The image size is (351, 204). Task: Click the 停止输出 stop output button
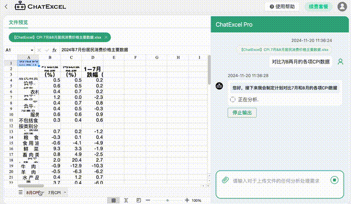pos(242,112)
